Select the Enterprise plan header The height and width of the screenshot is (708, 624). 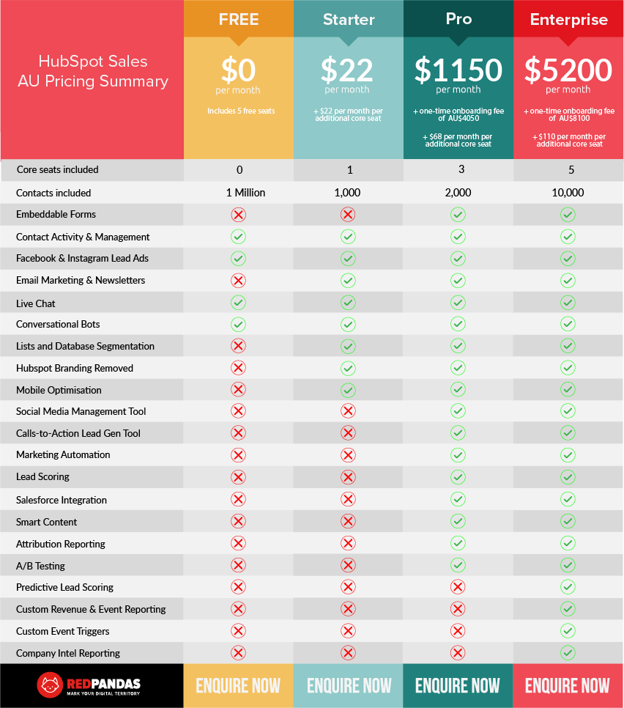pos(569,19)
